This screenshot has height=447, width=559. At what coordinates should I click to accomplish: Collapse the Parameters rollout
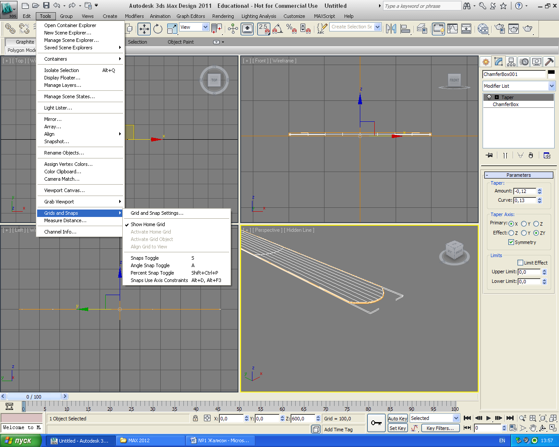[519, 175]
